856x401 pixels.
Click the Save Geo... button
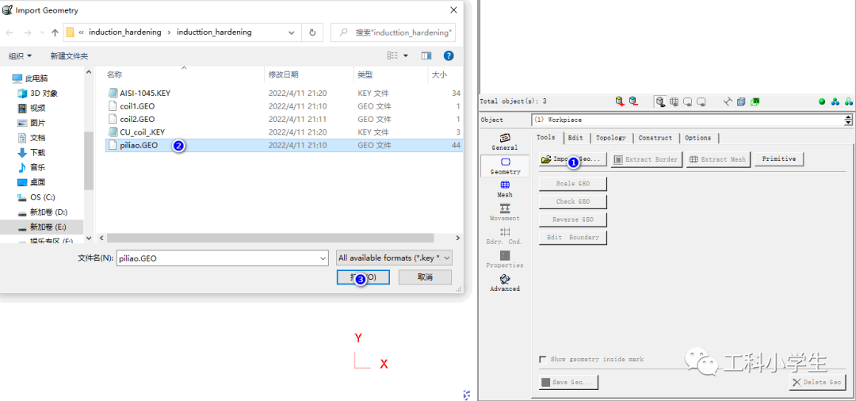click(569, 382)
